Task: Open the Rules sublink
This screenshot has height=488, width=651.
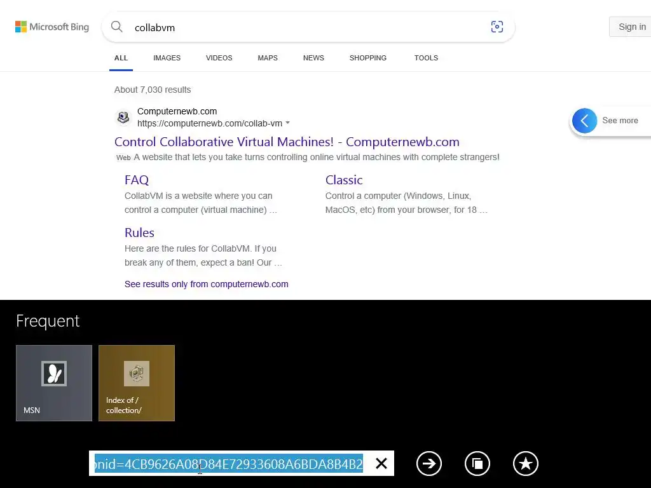Action: (x=139, y=233)
